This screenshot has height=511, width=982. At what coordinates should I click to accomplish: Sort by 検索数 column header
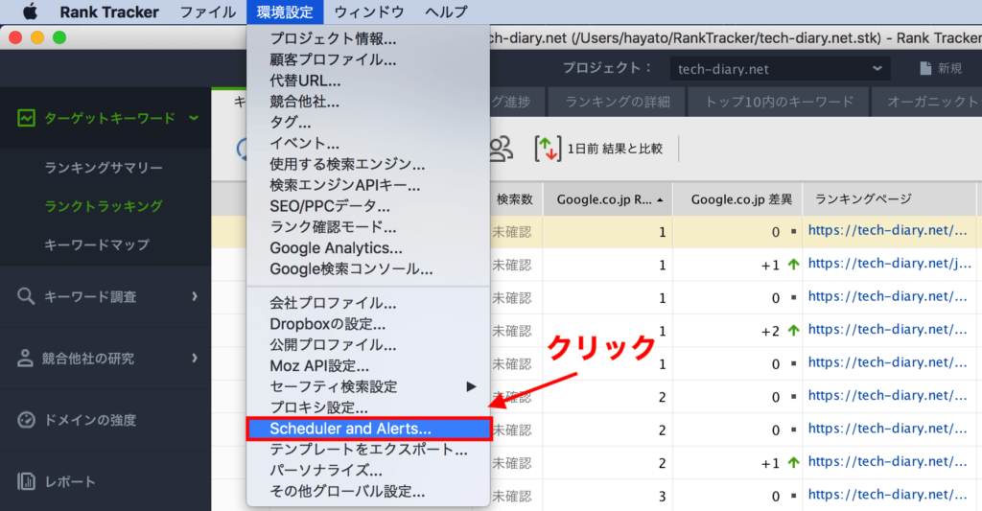pos(515,199)
